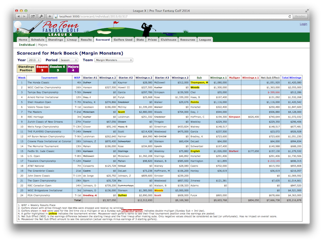The image size is (323, 242).
Task: Go to the Clubhouse tab
Action: (168, 40)
